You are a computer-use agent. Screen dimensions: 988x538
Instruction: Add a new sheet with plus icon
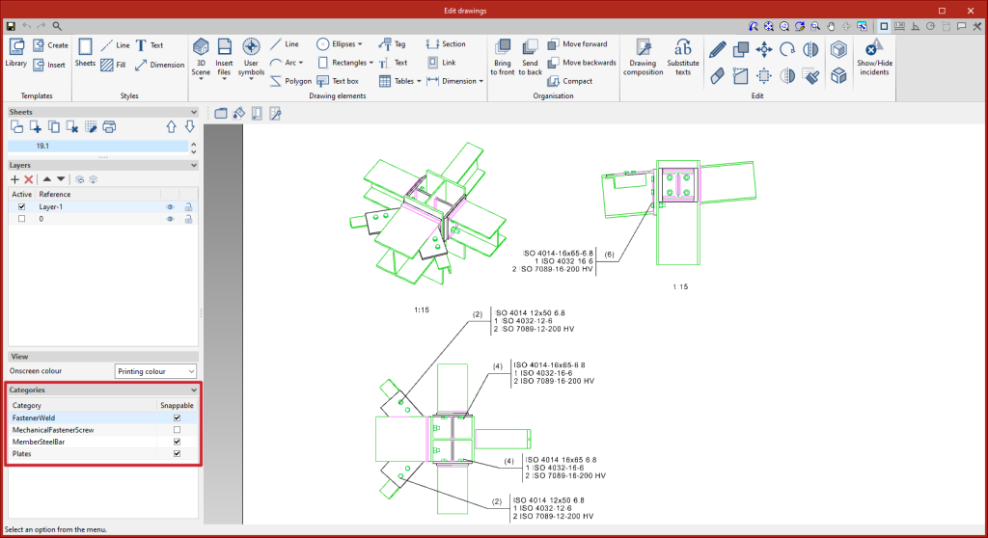[36, 127]
